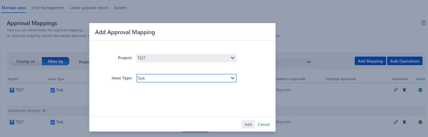Switch to Display all toggle
This screenshot has width=428, height=137.
pos(26,61)
